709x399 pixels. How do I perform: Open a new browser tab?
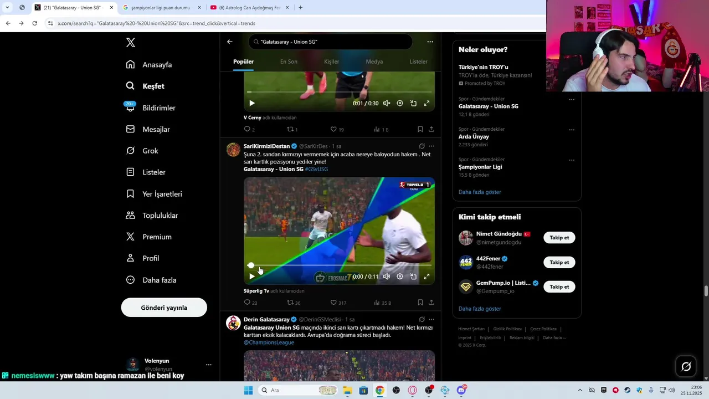[300, 8]
